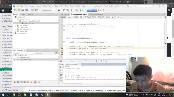
Task: Click the Output panel horizontal scrollbar
Action: [73, 84]
